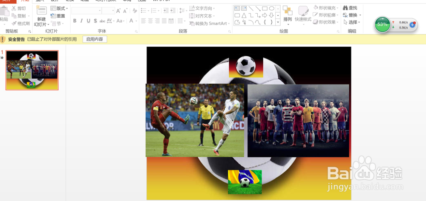426x201 pixels.
Task: Toggle strikethrough abc button
Action: point(102,21)
